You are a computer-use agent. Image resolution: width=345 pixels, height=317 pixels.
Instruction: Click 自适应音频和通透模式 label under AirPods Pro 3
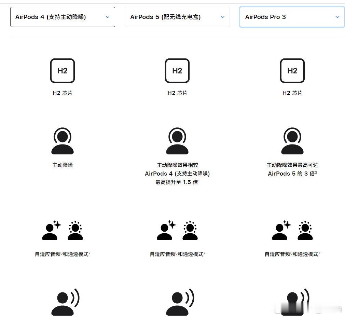click(292, 254)
